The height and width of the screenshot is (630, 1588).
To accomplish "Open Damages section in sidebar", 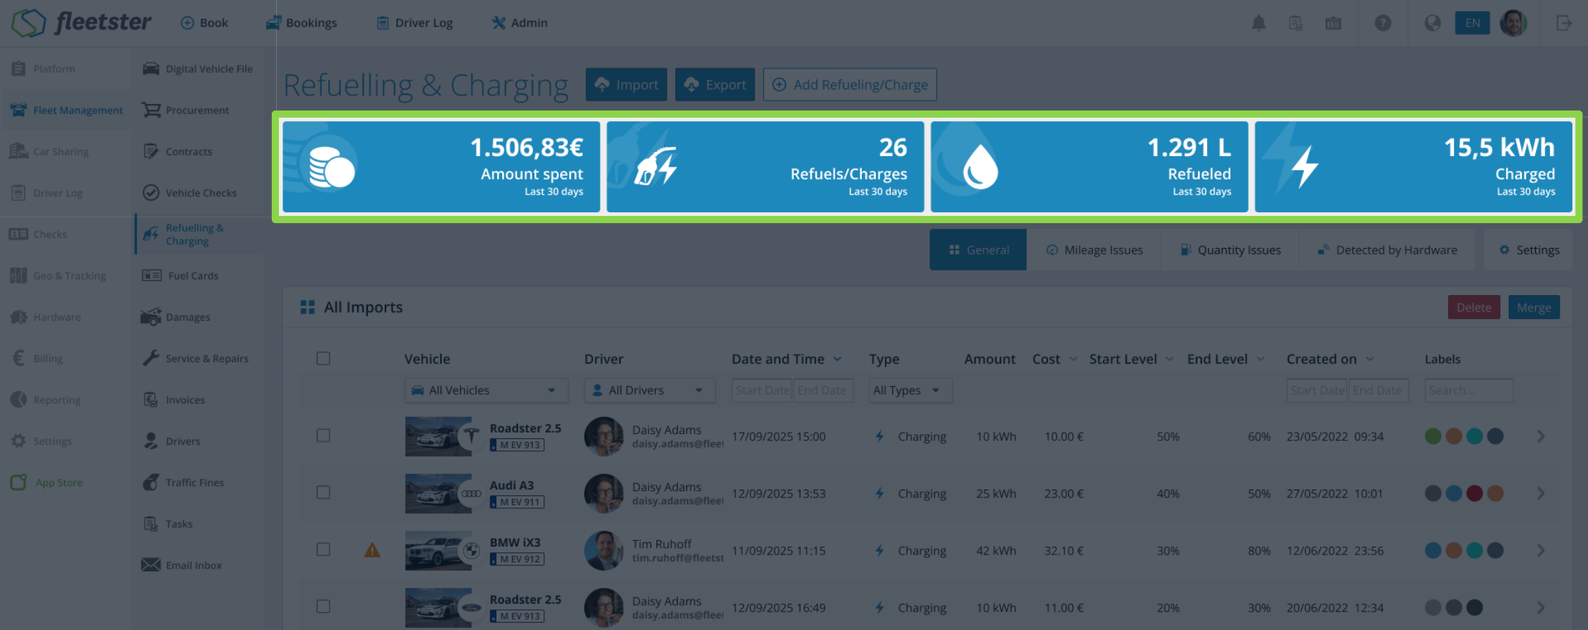I will coord(175,317).
